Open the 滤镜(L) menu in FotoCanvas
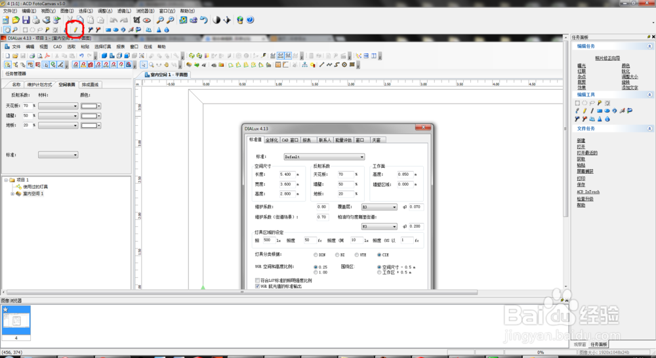The width and height of the screenshot is (656, 358). (124, 11)
